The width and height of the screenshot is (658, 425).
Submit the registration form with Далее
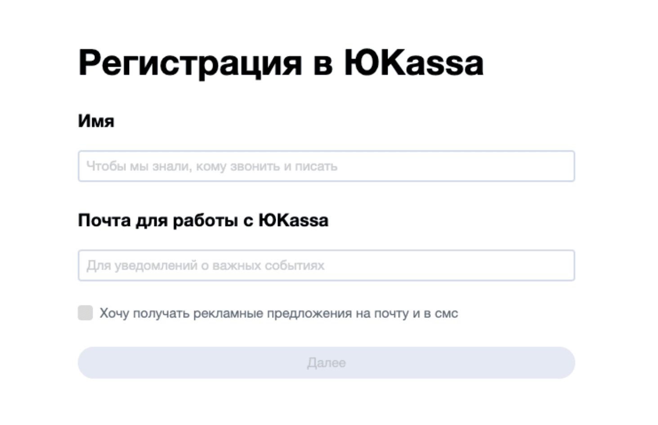pyautogui.click(x=326, y=362)
